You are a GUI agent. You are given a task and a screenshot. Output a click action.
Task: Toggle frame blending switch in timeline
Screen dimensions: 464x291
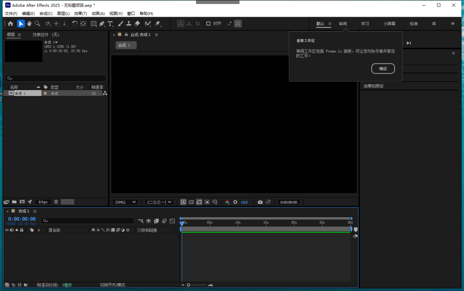pos(156,221)
